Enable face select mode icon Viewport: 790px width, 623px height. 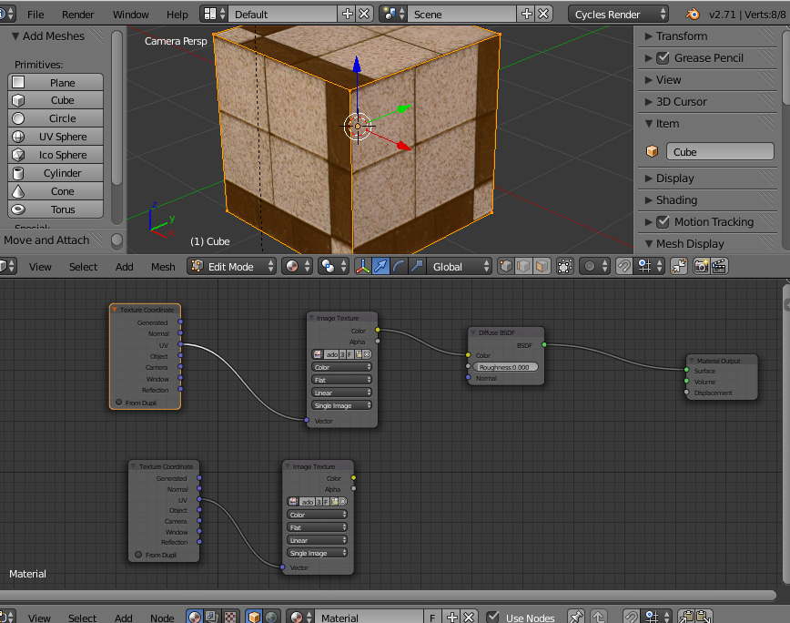(542, 267)
